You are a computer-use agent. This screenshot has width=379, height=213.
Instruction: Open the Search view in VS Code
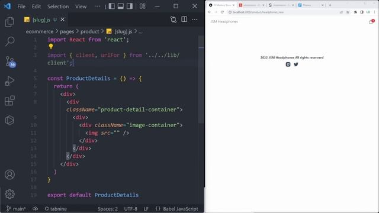9,41
